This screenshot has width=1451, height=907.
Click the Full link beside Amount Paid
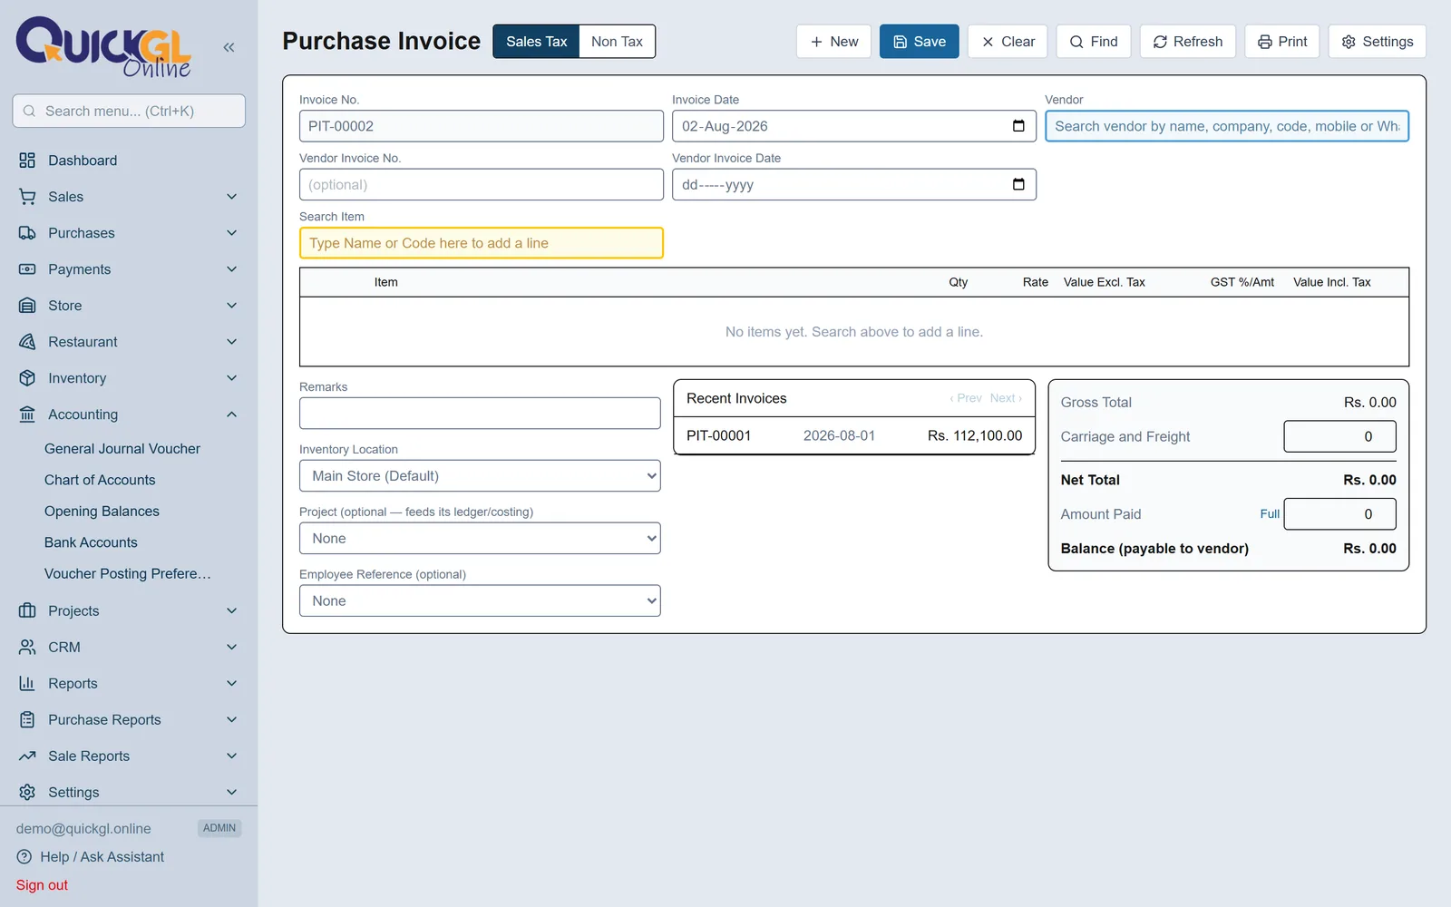(1270, 514)
